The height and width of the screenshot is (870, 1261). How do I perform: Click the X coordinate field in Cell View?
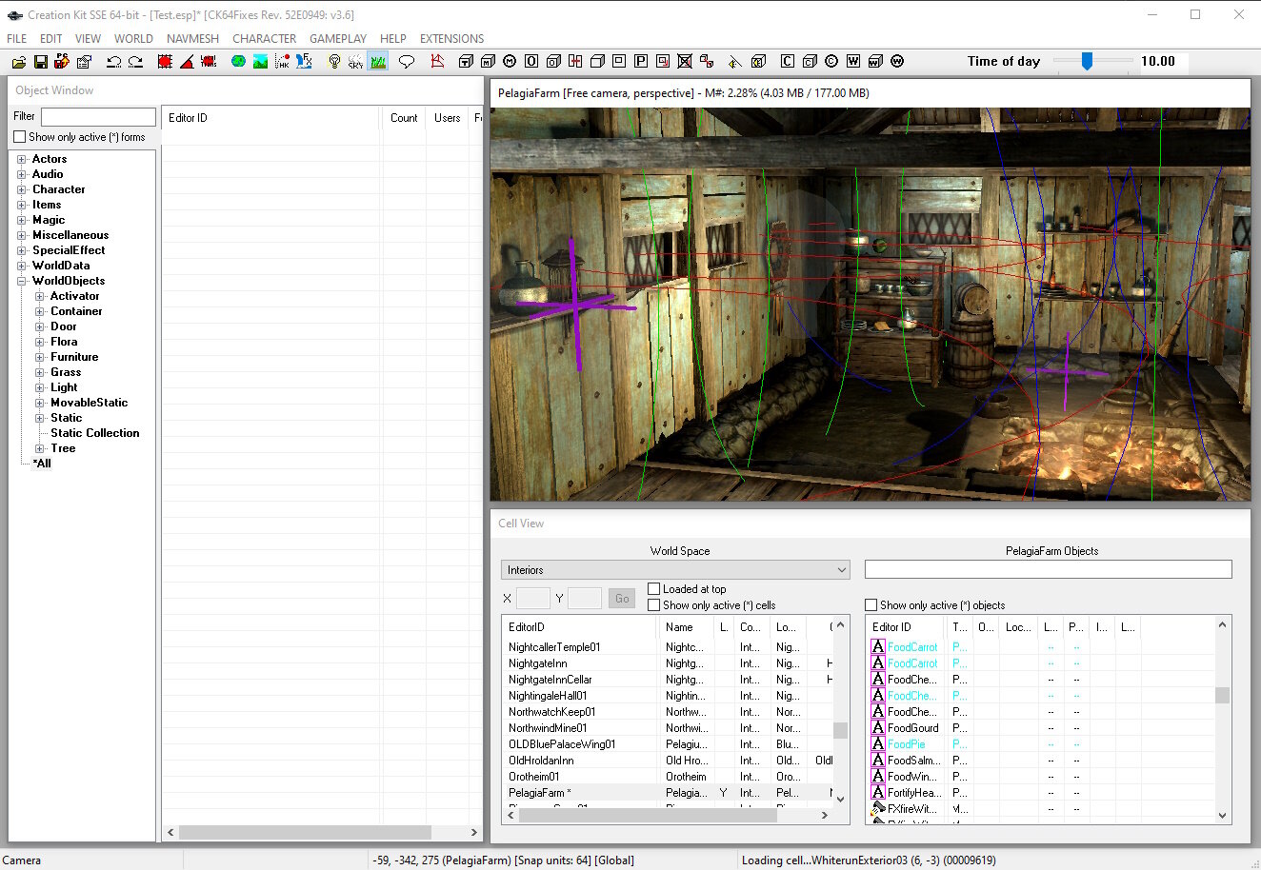pyautogui.click(x=532, y=599)
